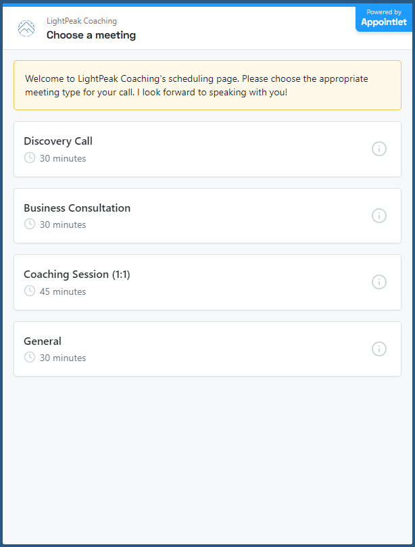Click the clock icon under Coaching Session
This screenshot has height=547, width=415.
pos(30,291)
